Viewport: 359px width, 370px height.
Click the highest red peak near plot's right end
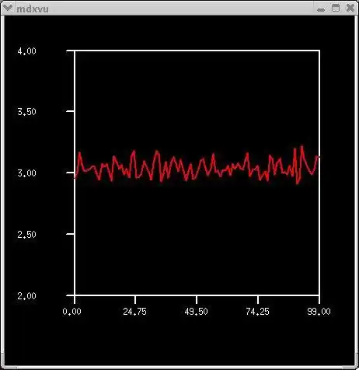[301, 147]
